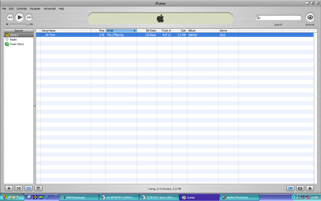The width and height of the screenshot is (321, 201).
Task: Click the high-volume speaker icon
Action: pyautogui.click(x=32, y=24)
